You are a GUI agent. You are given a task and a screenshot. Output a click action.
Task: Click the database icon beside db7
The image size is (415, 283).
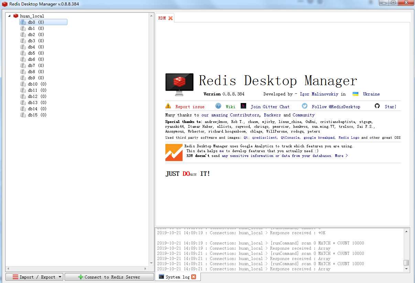(x=23, y=65)
